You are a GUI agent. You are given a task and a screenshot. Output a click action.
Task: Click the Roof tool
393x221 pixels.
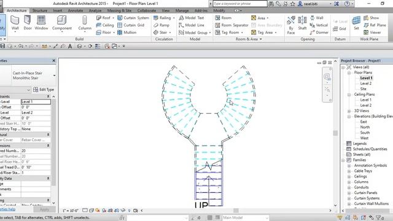coord(104,18)
